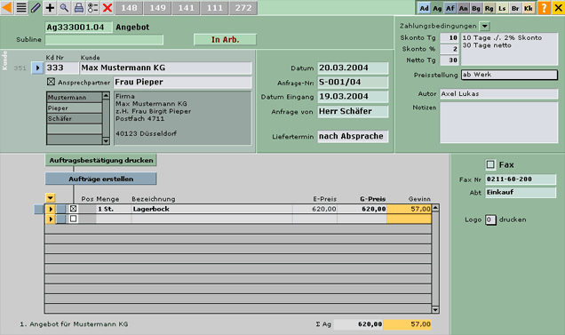Viewport: 565px width, 335px height.
Task: Switch to the Af module tab
Action: [450, 8]
